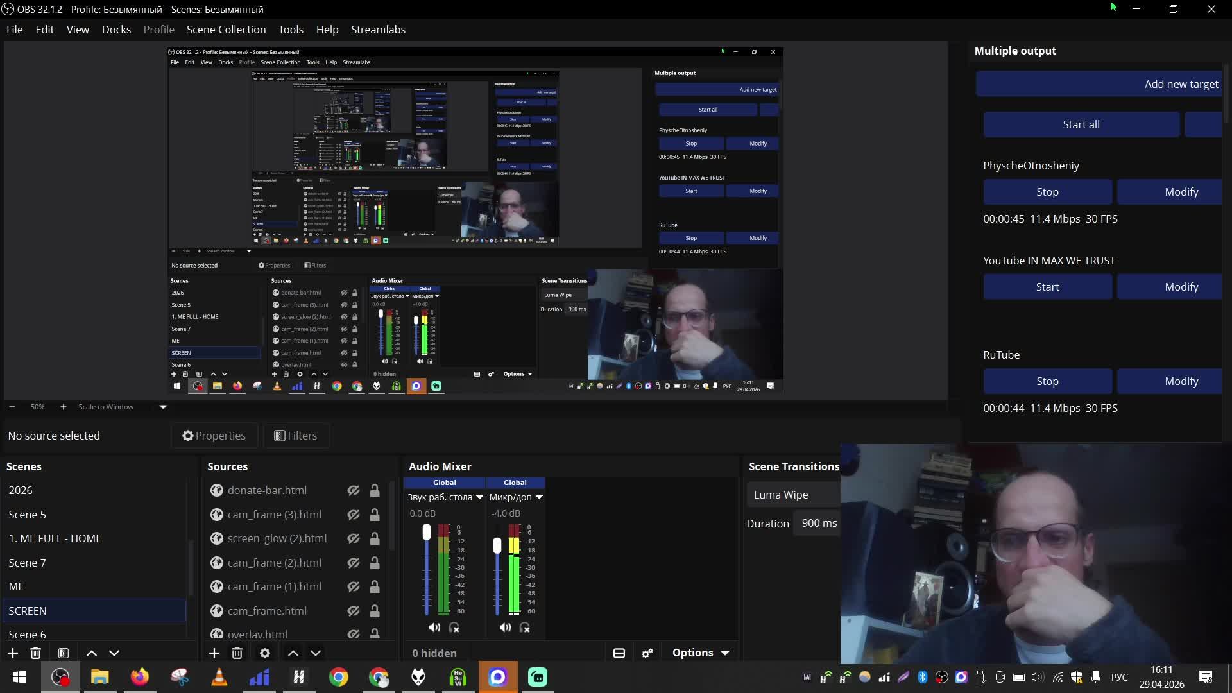Start the YouTube IN MAX WE TRUST stream
Image resolution: width=1232 pixels, height=693 pixels.
pos(1047,287)
